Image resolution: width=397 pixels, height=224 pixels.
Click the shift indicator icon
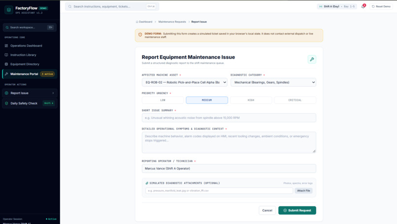[321, 6]
